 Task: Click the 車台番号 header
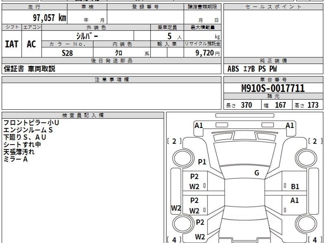[x=273, y=80]
